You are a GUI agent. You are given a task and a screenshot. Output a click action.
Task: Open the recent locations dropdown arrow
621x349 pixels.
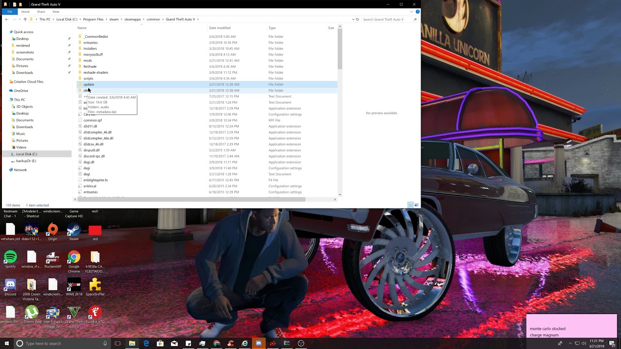point(19,19)
